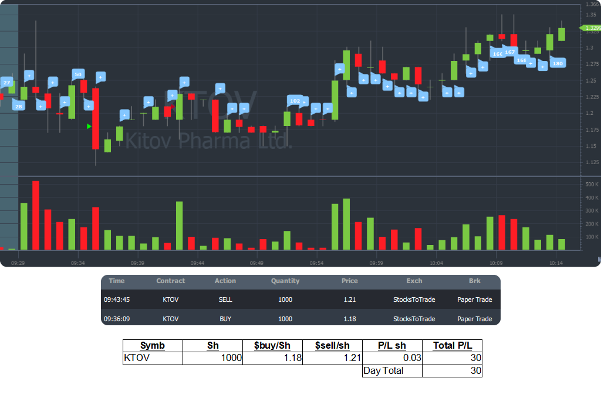Open the flag marker numbered 102

click(295, 101)
